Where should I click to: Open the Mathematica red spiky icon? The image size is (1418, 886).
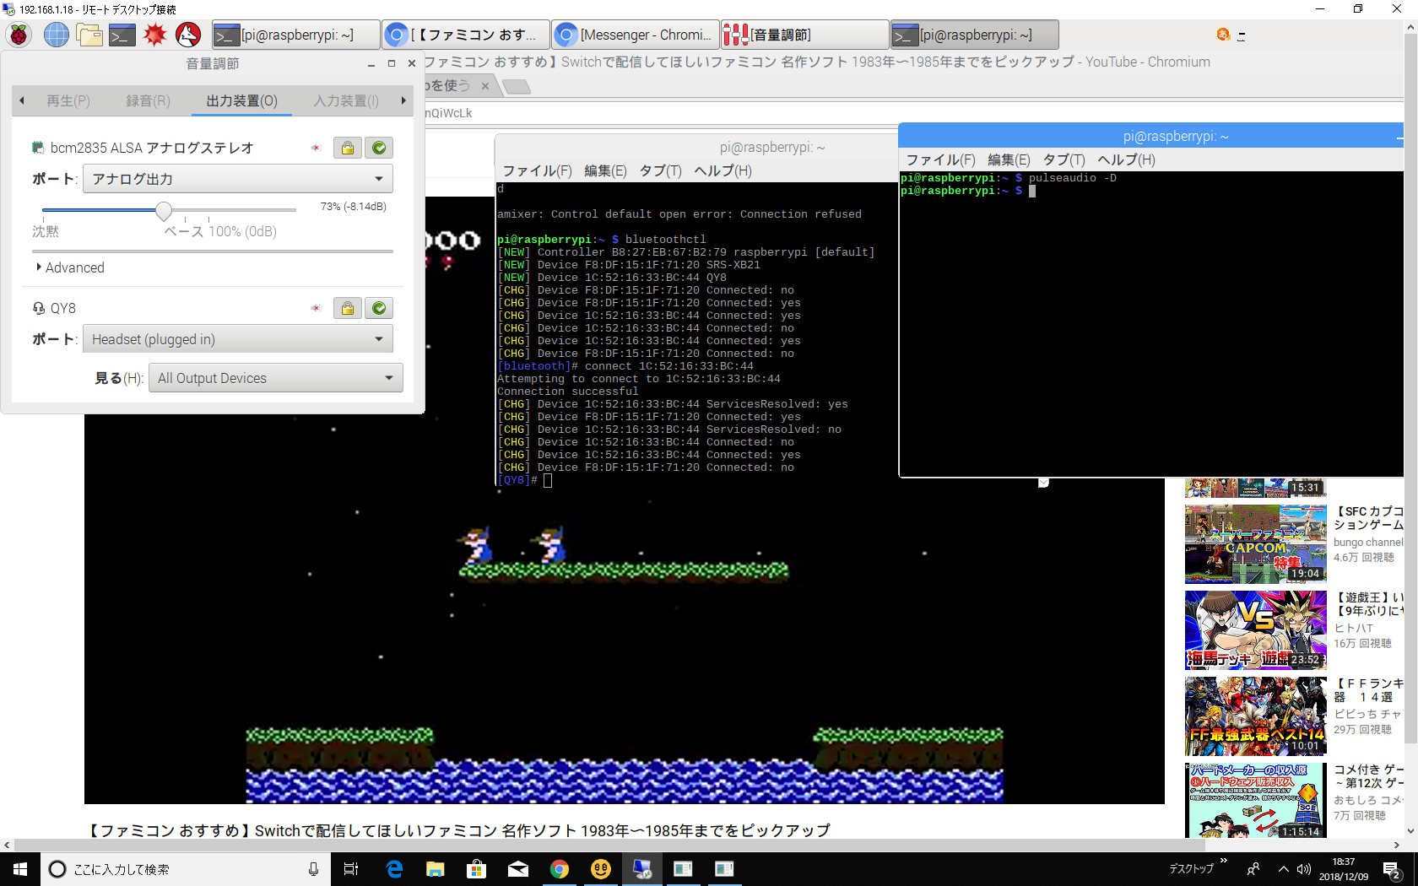point(155,35)
